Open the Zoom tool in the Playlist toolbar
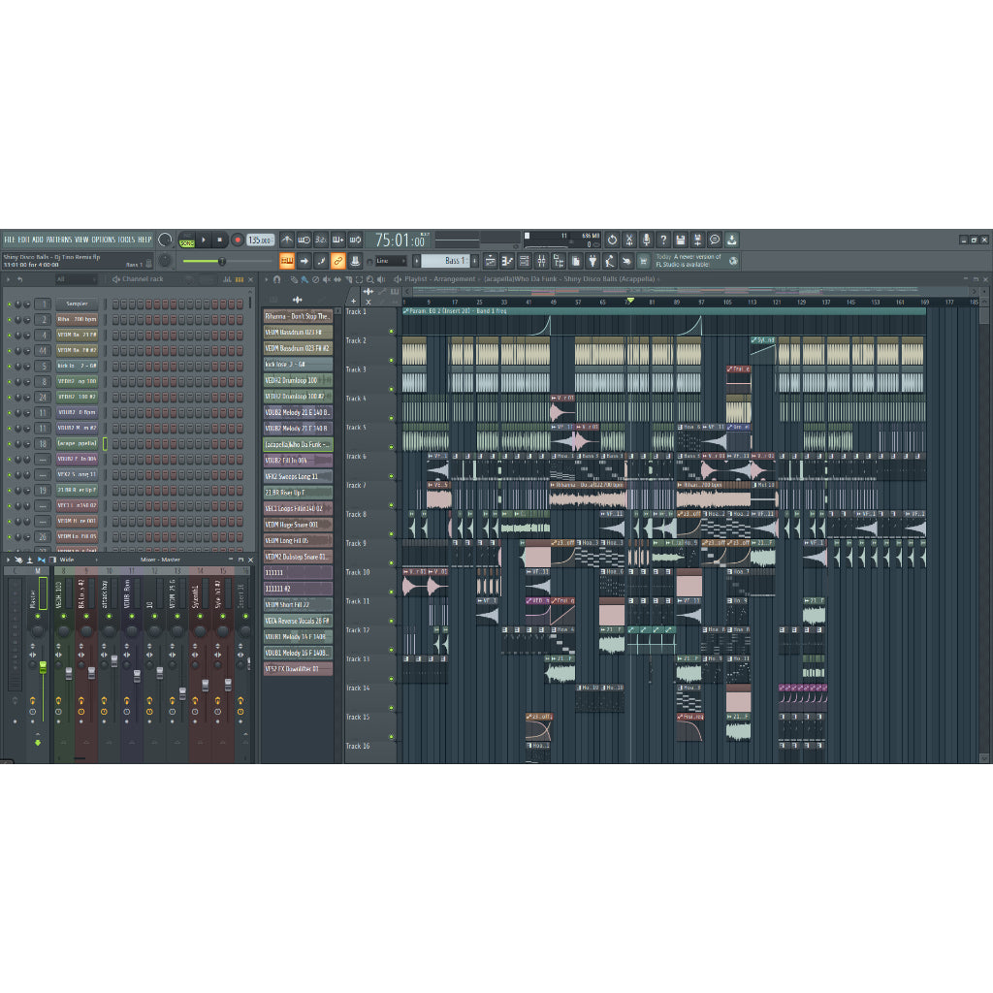This screenshot has width=993, height=993. 370,279
